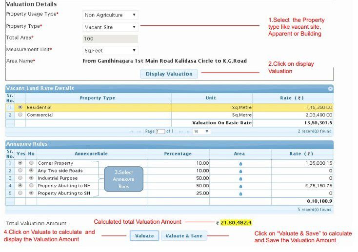
Task: Click the 2 record(s) found text
Action: tap(315, 131)
